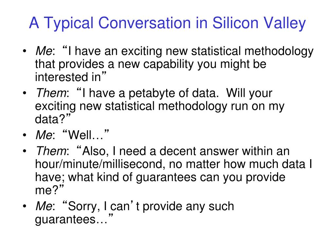
Task: Click the word 'Conversation' in the title
Action: click(x=144, y=23)
